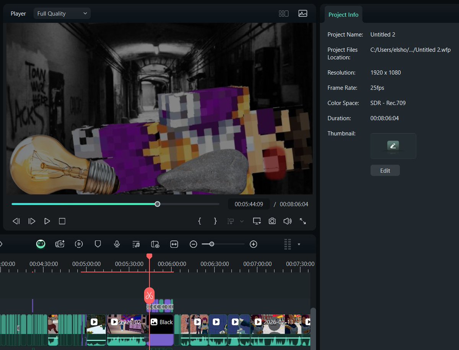This screenshot has height=350, width=459.
Task: Click the current timecode field 00:05:44:09
Action: point(249,204)
